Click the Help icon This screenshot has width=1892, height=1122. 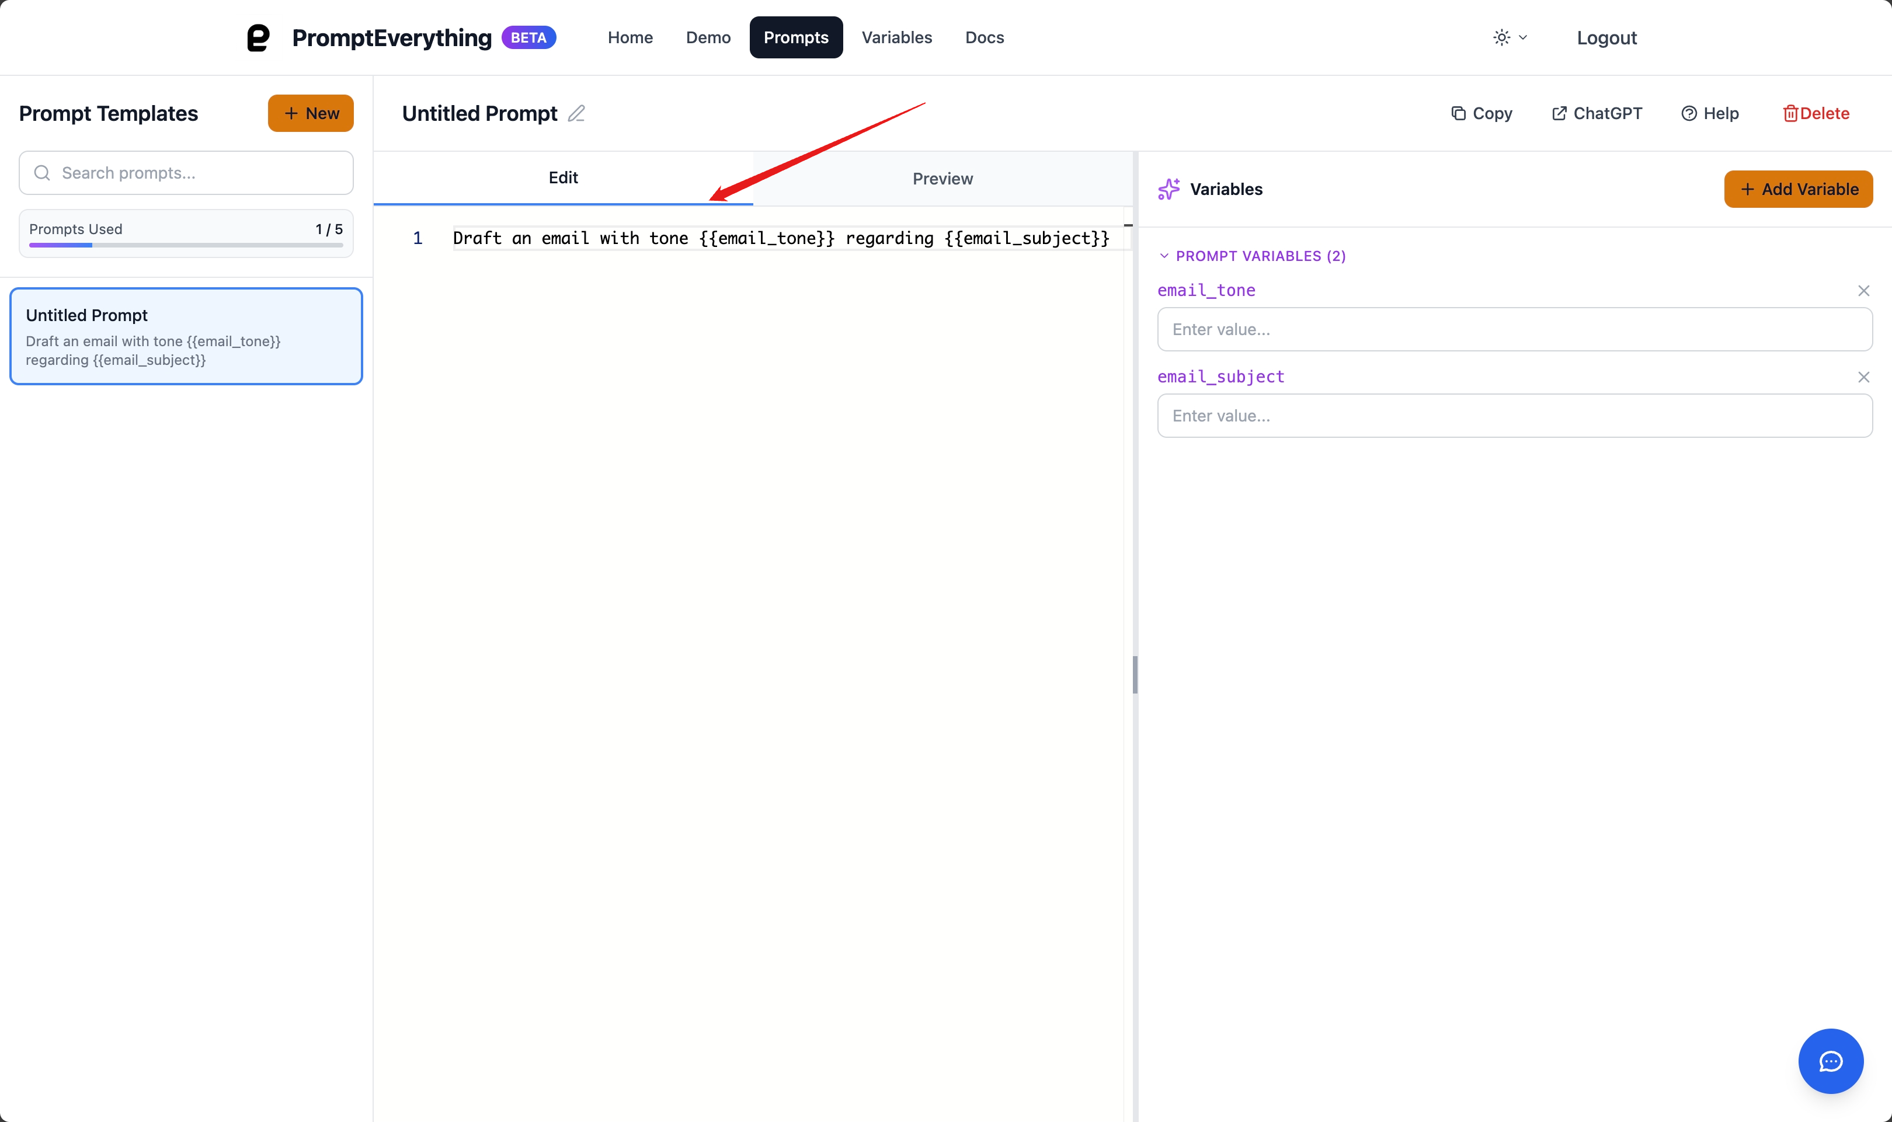[1689, 113]
